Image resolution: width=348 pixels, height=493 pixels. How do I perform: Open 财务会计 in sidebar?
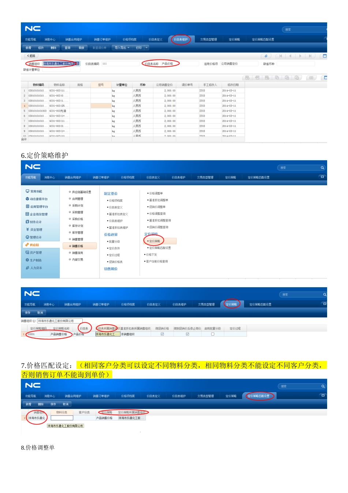[33, 222]
